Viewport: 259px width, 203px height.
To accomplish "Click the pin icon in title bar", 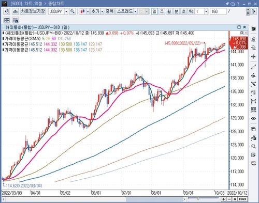I will pyautogui.click(x=227, y=4).
